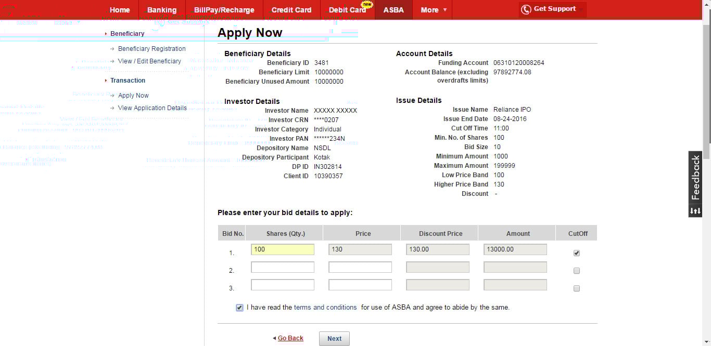Collapse the Transaction section in sidebar
Screen dimensions: 711x346
tap(106, 81)
